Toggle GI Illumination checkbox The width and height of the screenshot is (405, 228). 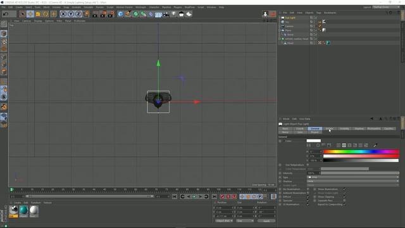[x=308, y=205]
